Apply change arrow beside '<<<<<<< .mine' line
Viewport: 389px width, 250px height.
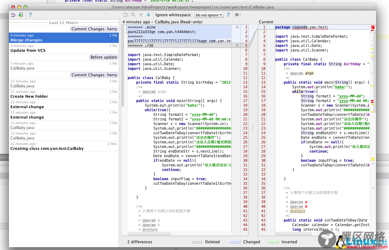click(x=237, y=27)
